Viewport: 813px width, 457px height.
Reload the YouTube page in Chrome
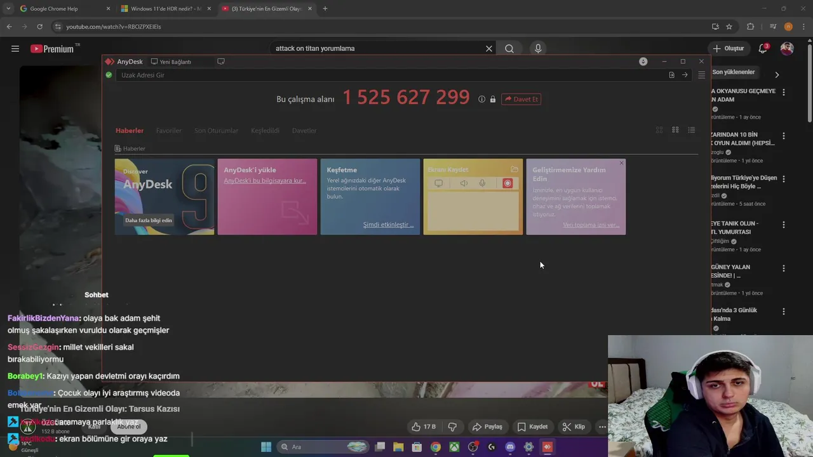point(39,27)
